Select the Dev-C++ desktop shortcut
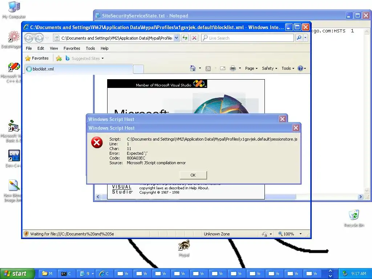Image resolution: width=372 pixels, height=279 pixels. (13, 158)
